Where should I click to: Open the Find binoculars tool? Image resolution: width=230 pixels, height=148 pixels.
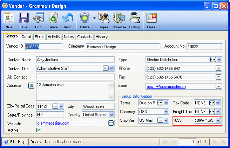[38, 18]
